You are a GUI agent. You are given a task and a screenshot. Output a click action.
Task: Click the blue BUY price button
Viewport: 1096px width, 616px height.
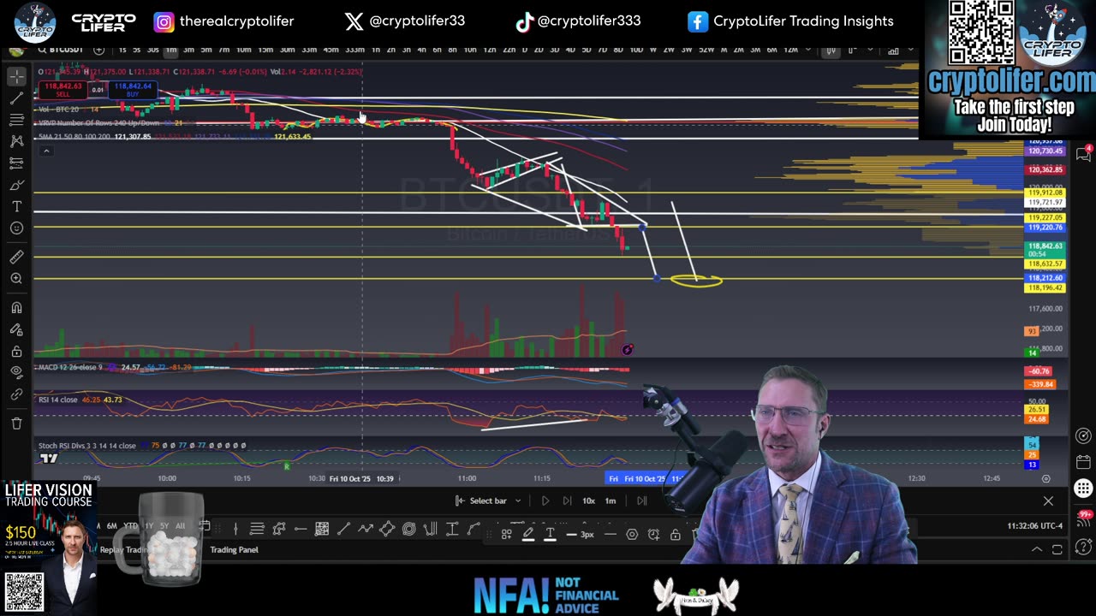pyautogui.click(x=132, y=89)
